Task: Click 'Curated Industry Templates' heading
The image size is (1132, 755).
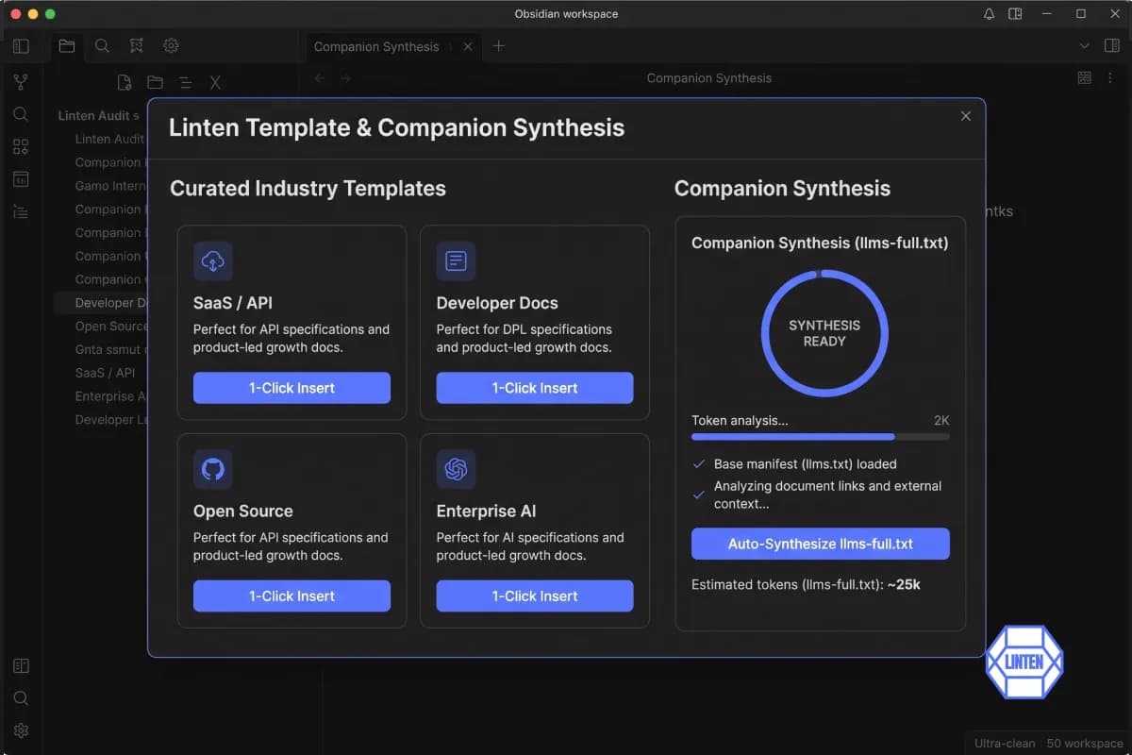Action: 308,188
